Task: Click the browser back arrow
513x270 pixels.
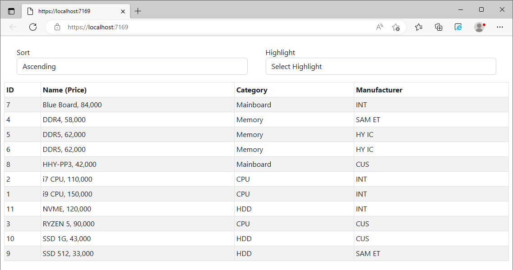Action: tap(13, 27)
